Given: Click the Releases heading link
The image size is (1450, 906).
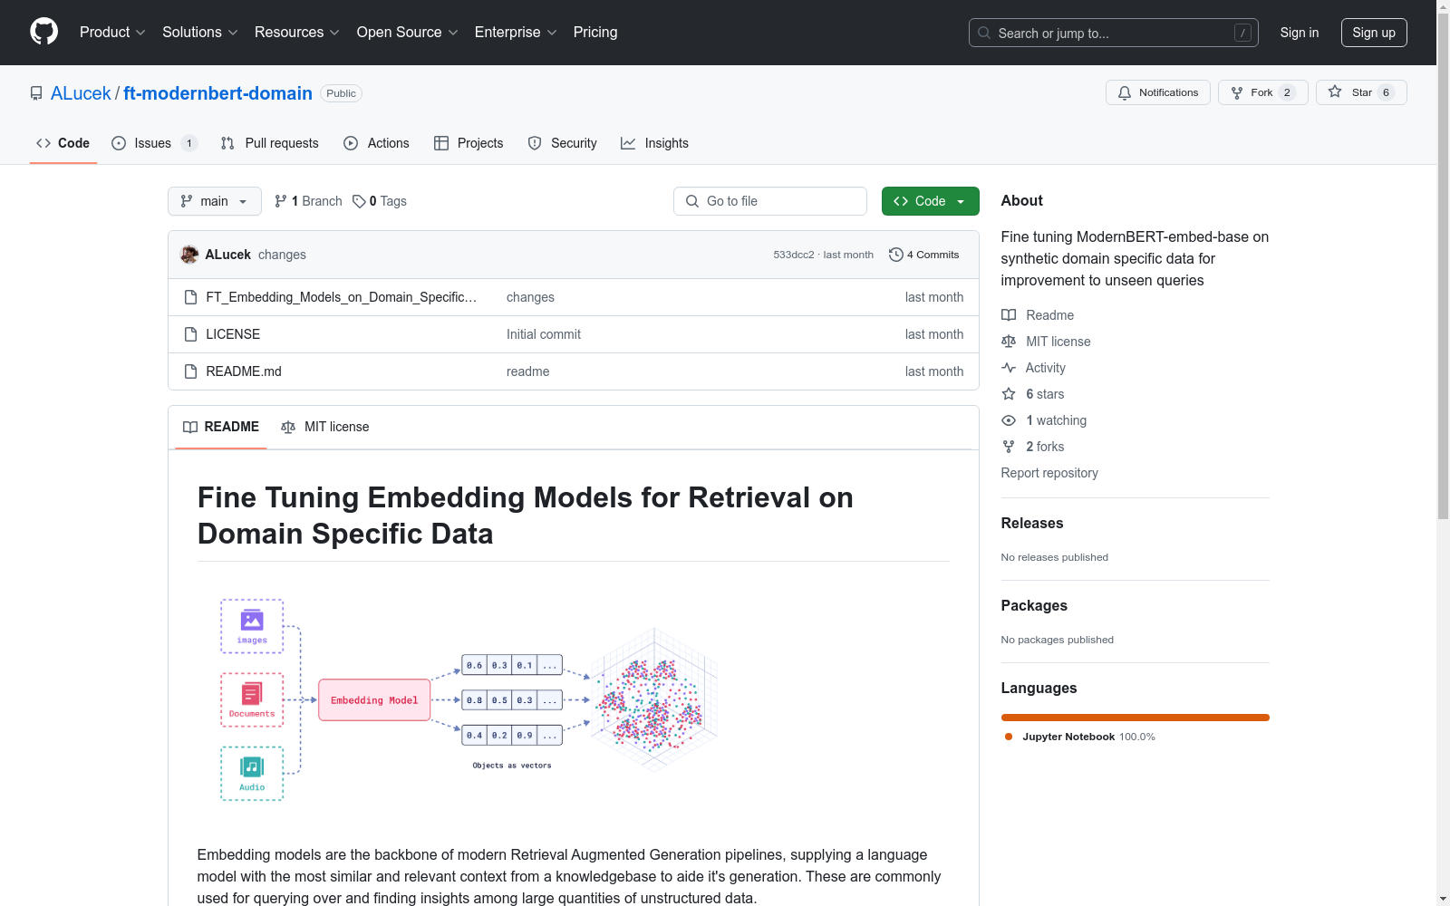Looking at the screenshot, I should coord(1032,523).
